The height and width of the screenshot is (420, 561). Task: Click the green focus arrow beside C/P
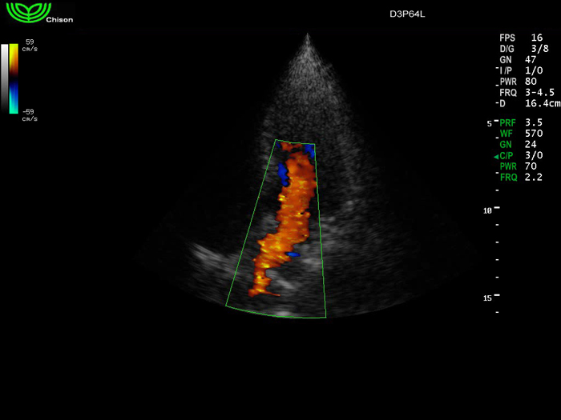tap(496, 156)
